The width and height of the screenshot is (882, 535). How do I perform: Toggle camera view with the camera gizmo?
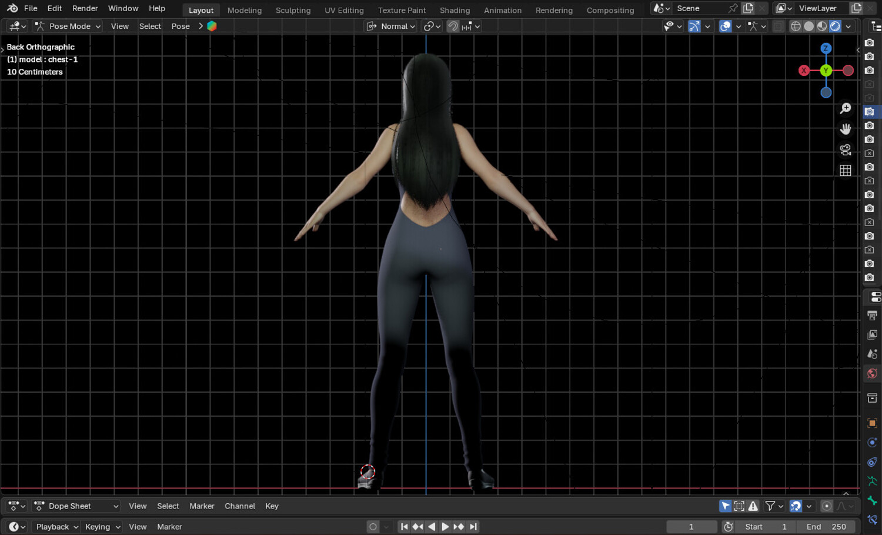tap(845, 150)
